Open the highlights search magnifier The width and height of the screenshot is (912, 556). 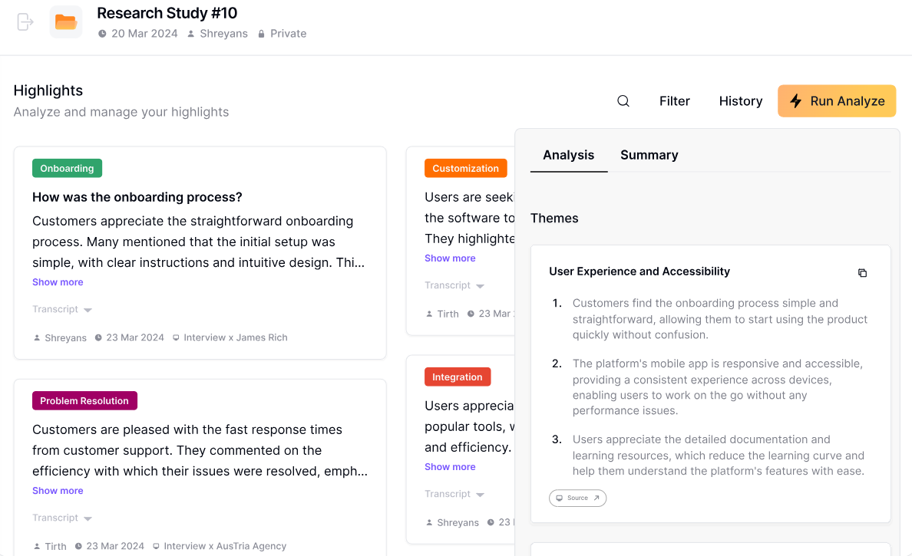click(x=623, y=101)
